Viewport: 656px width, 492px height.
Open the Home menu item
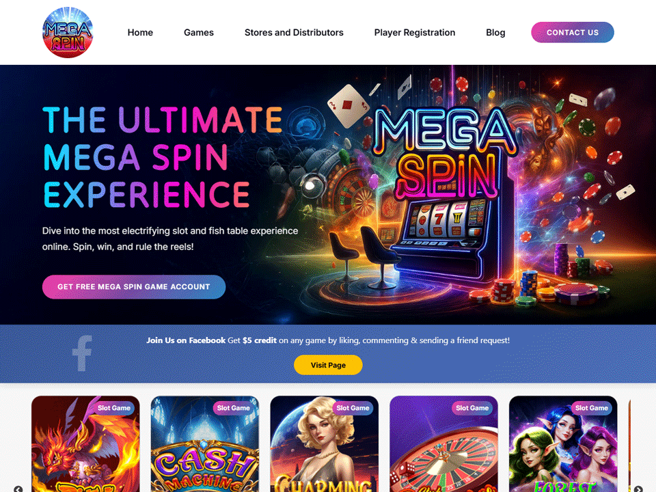[x=140, y=32]
